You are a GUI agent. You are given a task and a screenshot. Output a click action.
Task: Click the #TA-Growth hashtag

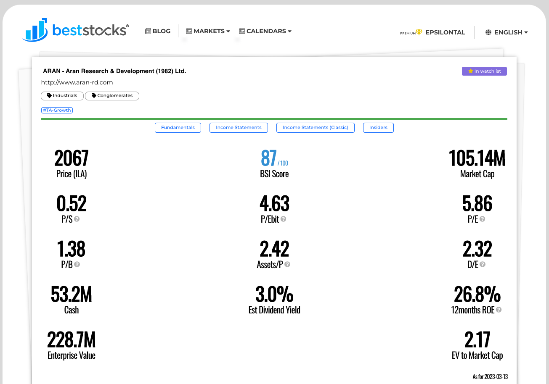[57, 110]
